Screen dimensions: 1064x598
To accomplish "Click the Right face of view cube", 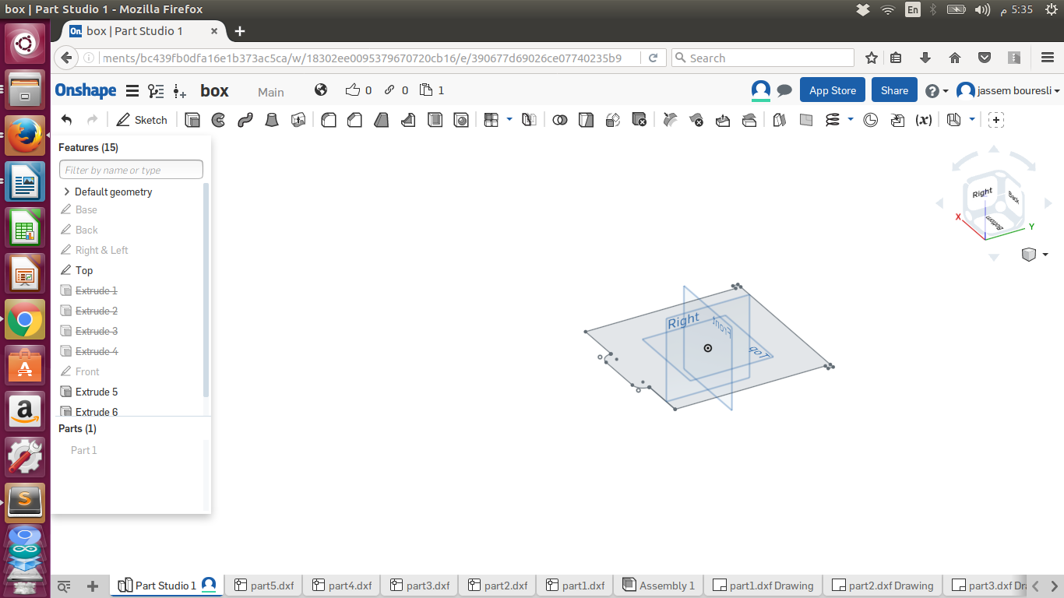I will point(981,193).
